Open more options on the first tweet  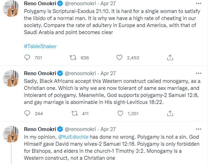coord(198,4)
